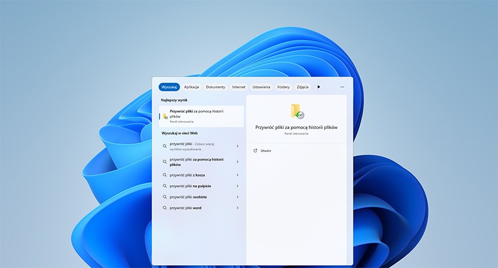Open the Zdjęcia filter tab
The image size is (498, 268).
pos(303,87)
